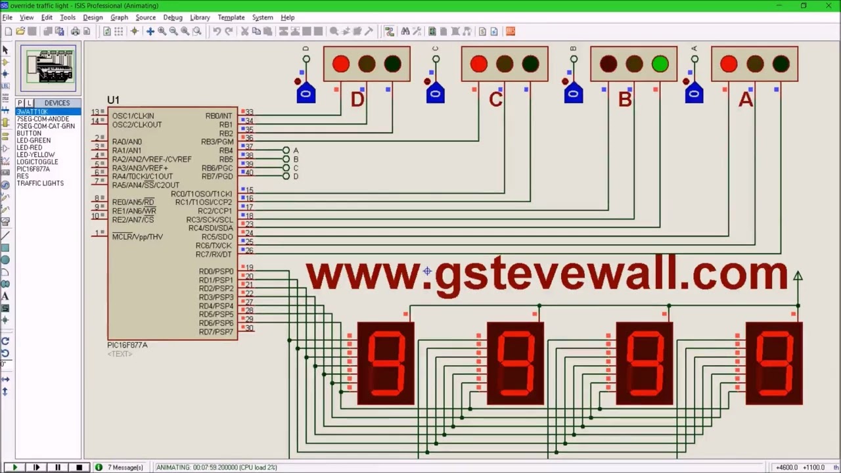This screenshot has height=473, width=841.
Task: Rotate anti-clockwise using the left toolbar icon
Action: [5, 352]
